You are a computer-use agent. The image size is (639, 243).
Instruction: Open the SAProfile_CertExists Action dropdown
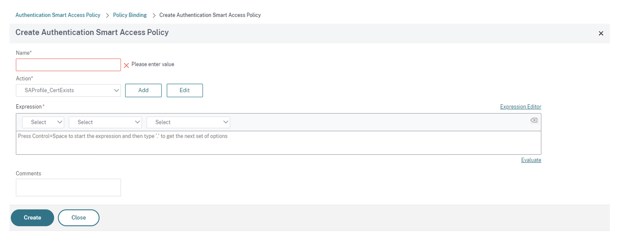[68, 90]
